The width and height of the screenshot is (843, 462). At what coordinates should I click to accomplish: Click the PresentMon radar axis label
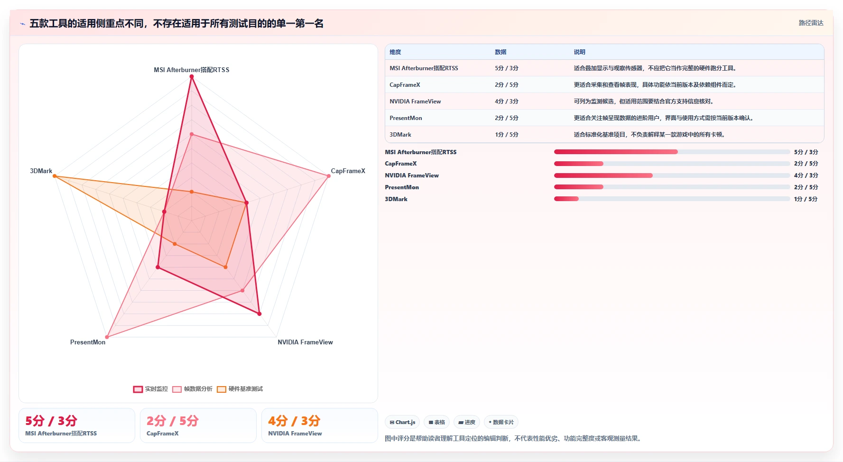tap(88, 342)
